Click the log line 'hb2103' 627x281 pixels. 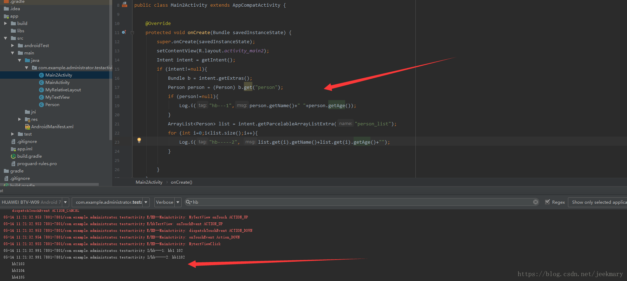click(x=18, y=264)
